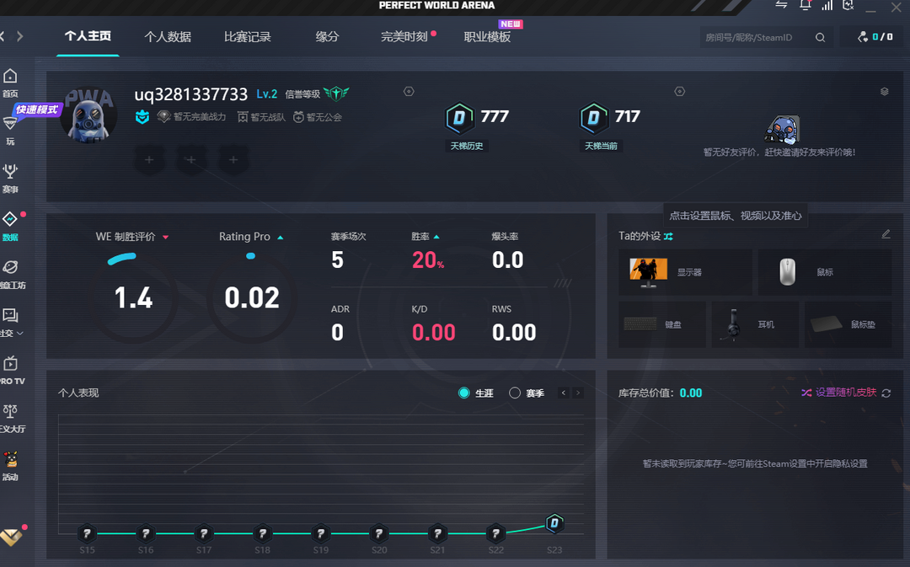Select the 显示器 monitor peripheral card
Viewport: 910px width, 567px height.
coord(685,272)
